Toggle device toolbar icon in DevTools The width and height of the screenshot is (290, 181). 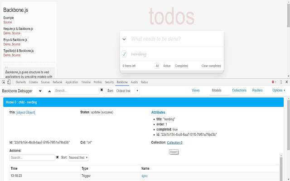coord(9,82)
